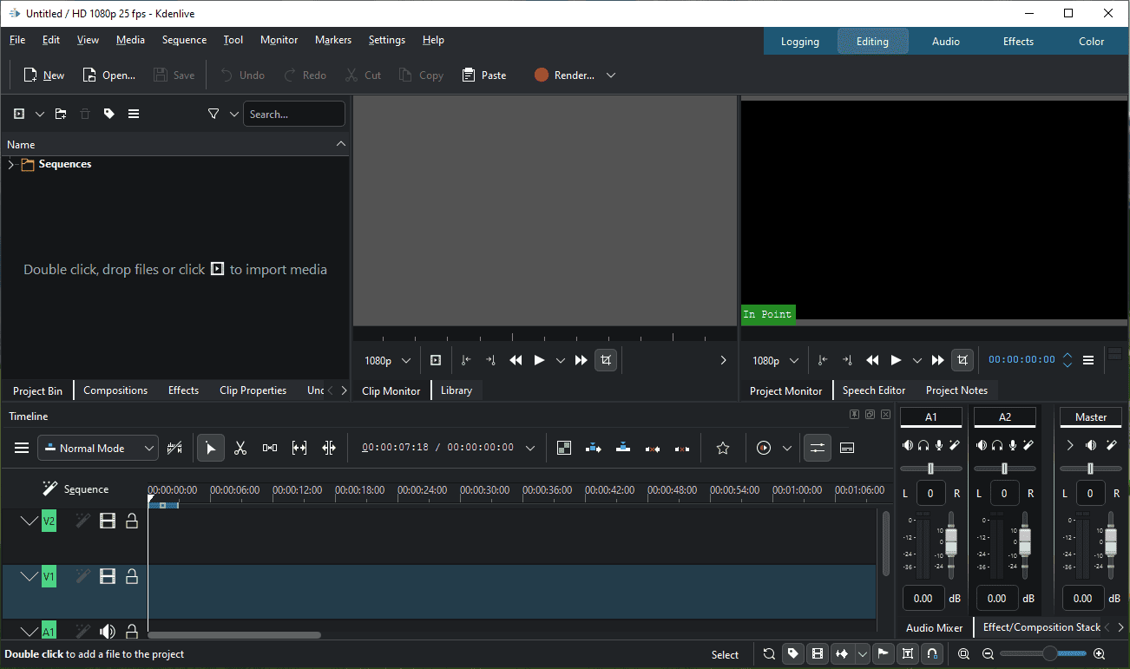Insert clip zone in timeline icon
This screenshot has width=1130, height=669.
click(594, 448)
